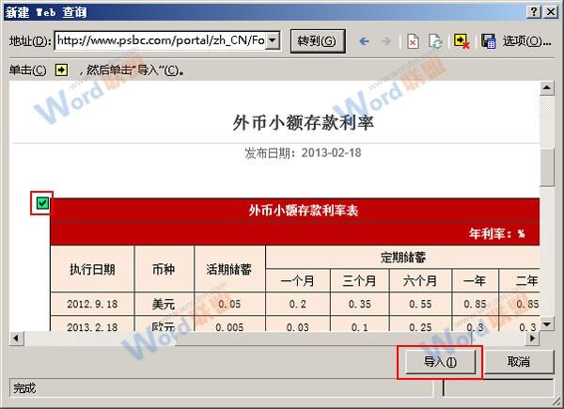Click the 0.2 cell in 美元 row
This screenshot has height=409, width=564.
click(x=297, y=304)
